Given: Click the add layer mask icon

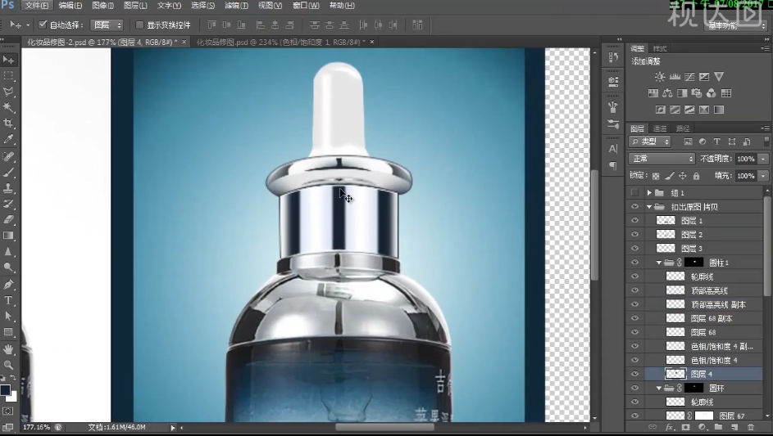Looking at the screenshot, I should [x=685, y=427].
